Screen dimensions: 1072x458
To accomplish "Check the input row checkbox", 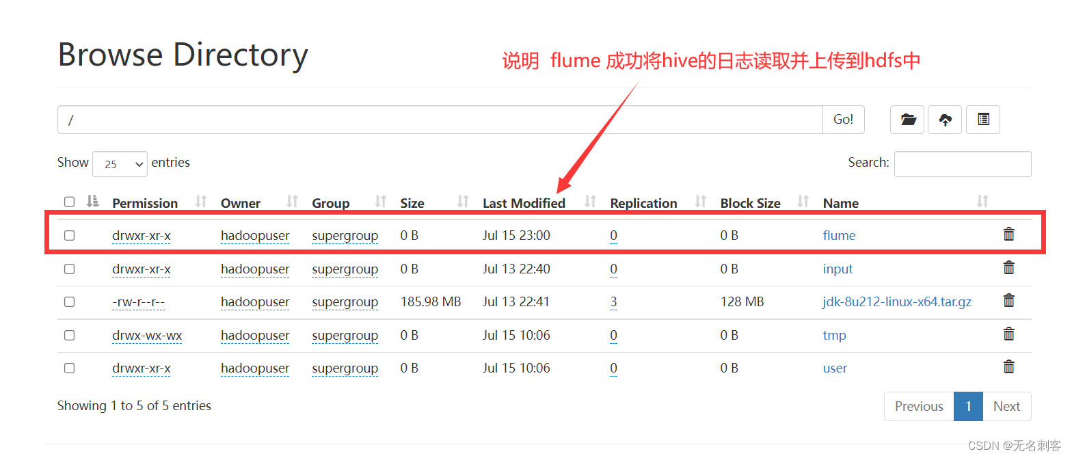I will pyautogui.click(x=69, y=269).
